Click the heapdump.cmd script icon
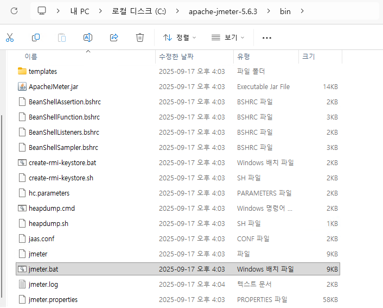Viewport: 383px width, 308px height. (x=22, y=208)
